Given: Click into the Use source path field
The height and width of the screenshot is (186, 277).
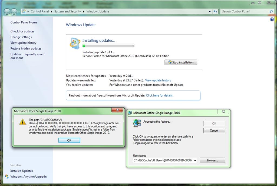Looking at the screenshot, I should point(163,161).
